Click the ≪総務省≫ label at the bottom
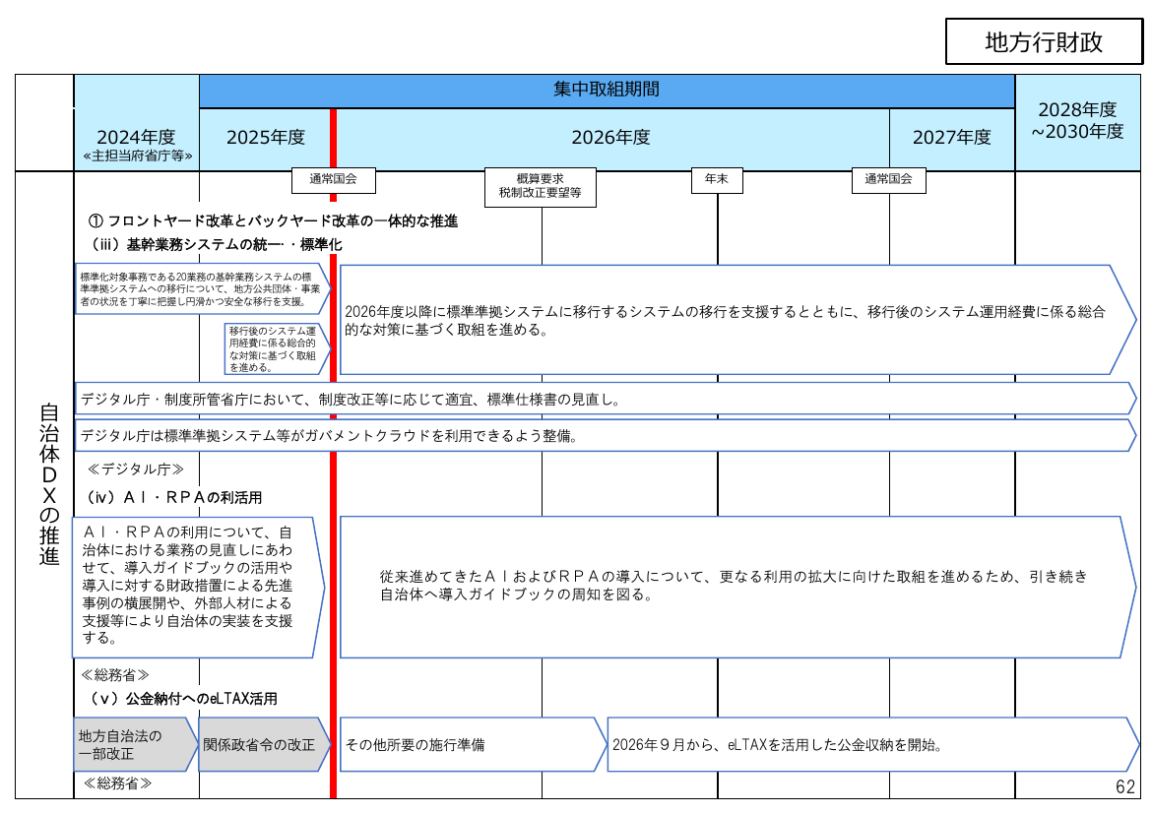This screenshot has width=1152, height=814. pos(118,783)
